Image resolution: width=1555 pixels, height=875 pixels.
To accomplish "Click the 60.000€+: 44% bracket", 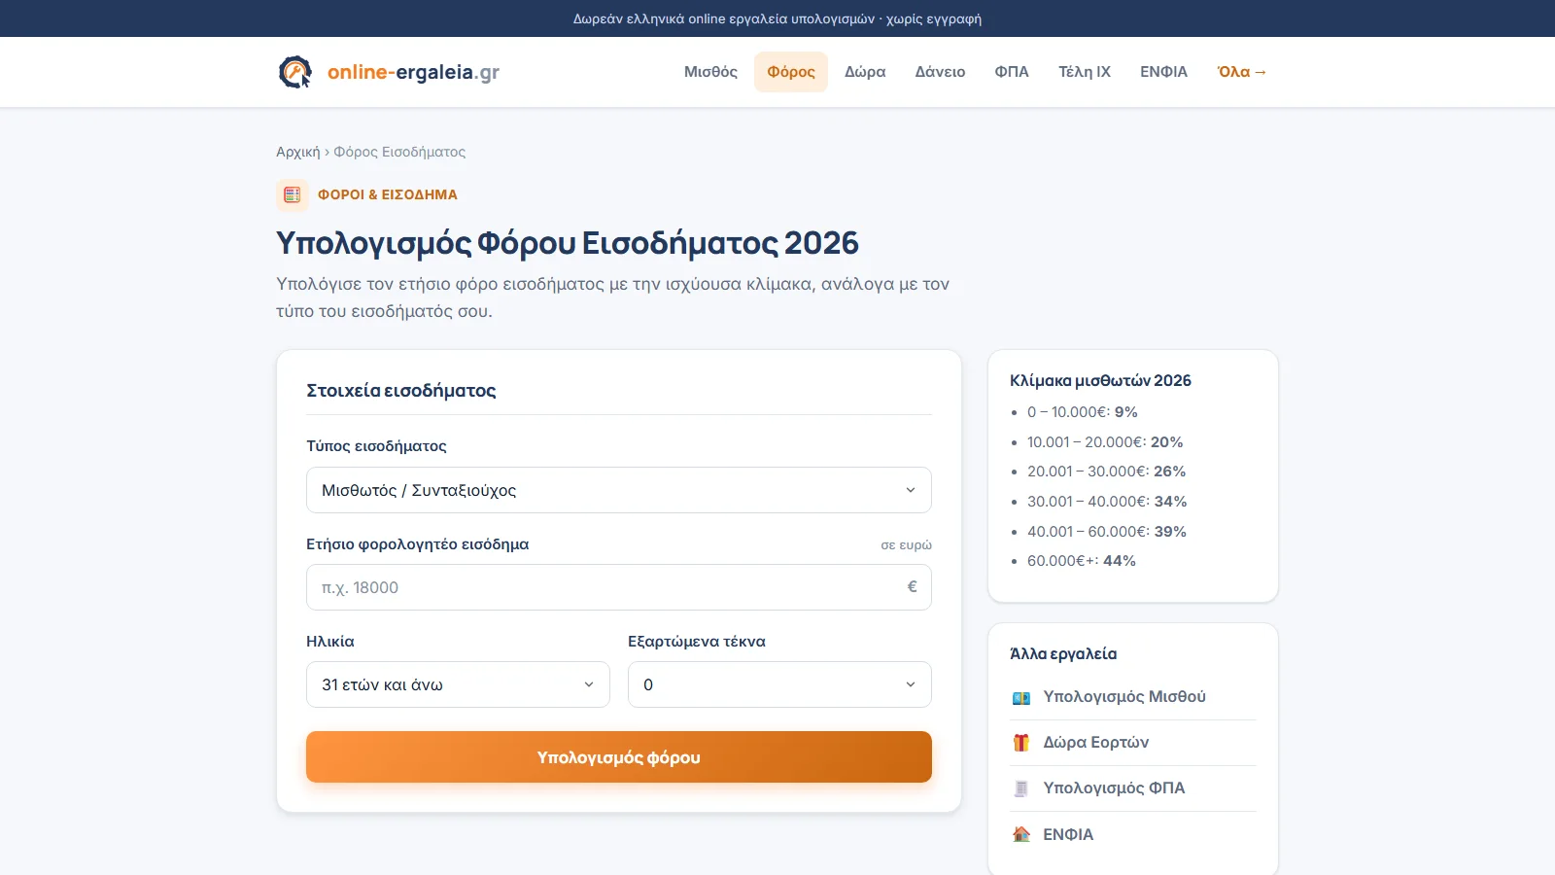I will coord(1081,561).
